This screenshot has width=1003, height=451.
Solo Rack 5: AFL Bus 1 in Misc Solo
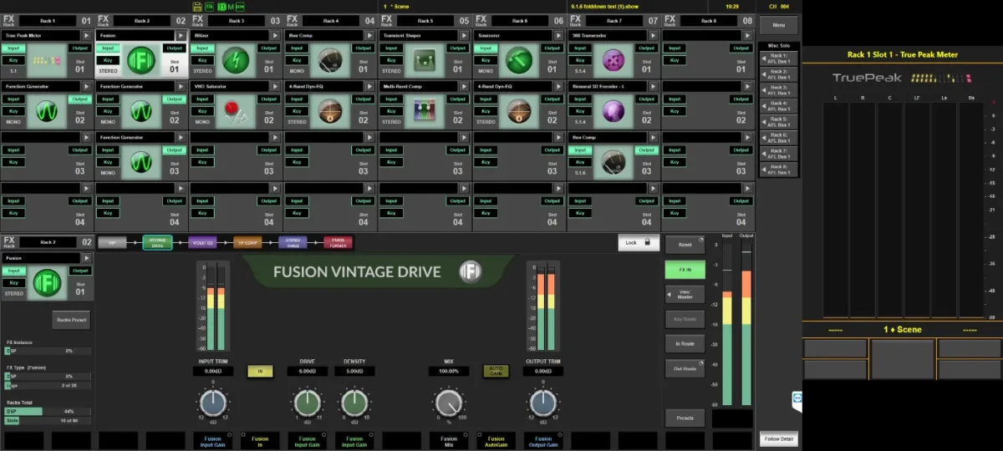779,122
